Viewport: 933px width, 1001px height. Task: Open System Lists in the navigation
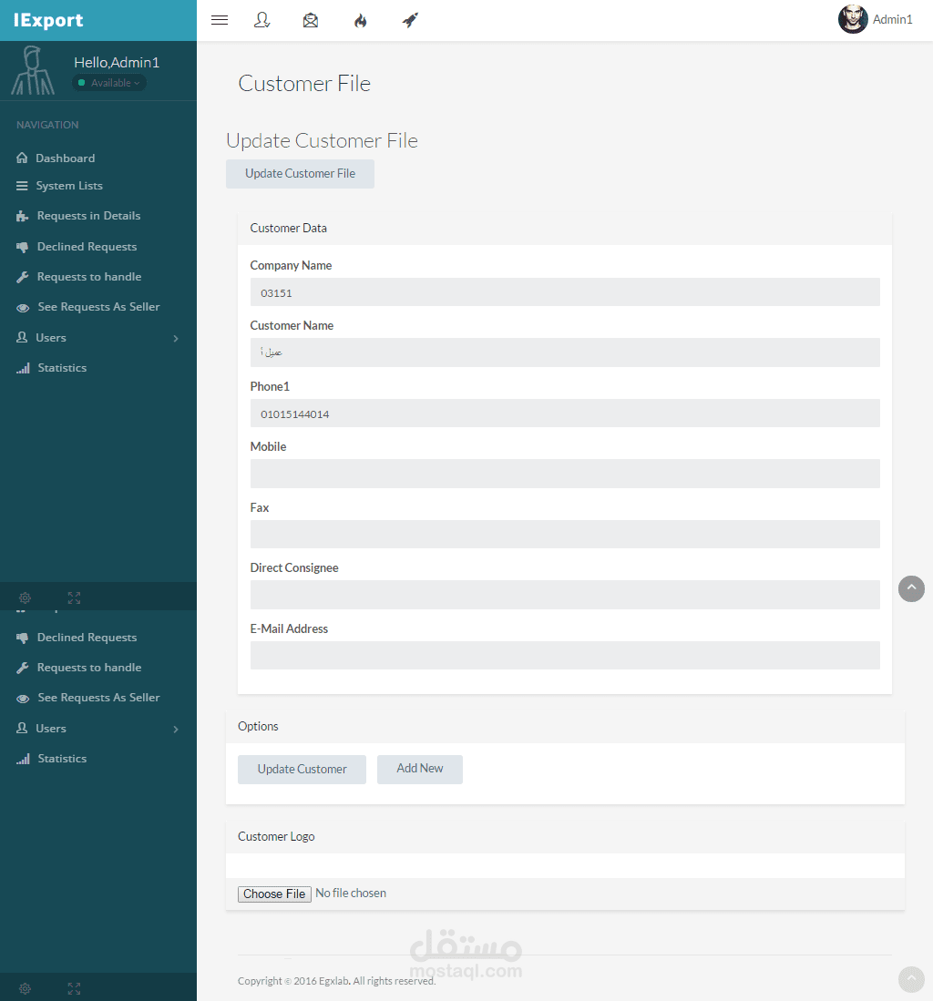(x=69, y=186)
